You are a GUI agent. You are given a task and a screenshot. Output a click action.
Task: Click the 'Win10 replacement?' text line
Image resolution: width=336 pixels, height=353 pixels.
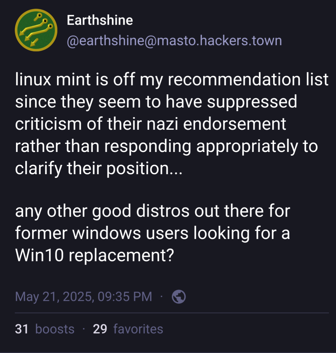[95, 255]
